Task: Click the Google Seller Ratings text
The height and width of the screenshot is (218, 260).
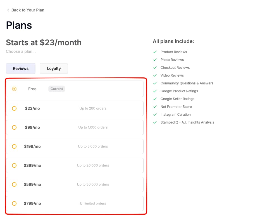Action: (177, 99)
